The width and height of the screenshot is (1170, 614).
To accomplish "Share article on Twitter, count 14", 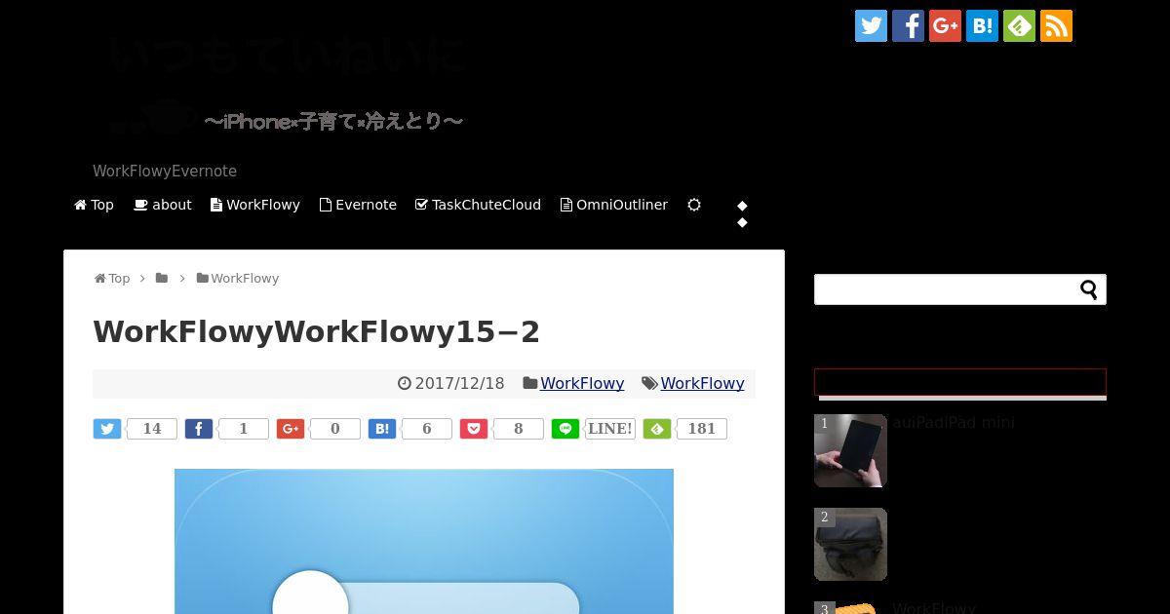I will click(107, 429).
